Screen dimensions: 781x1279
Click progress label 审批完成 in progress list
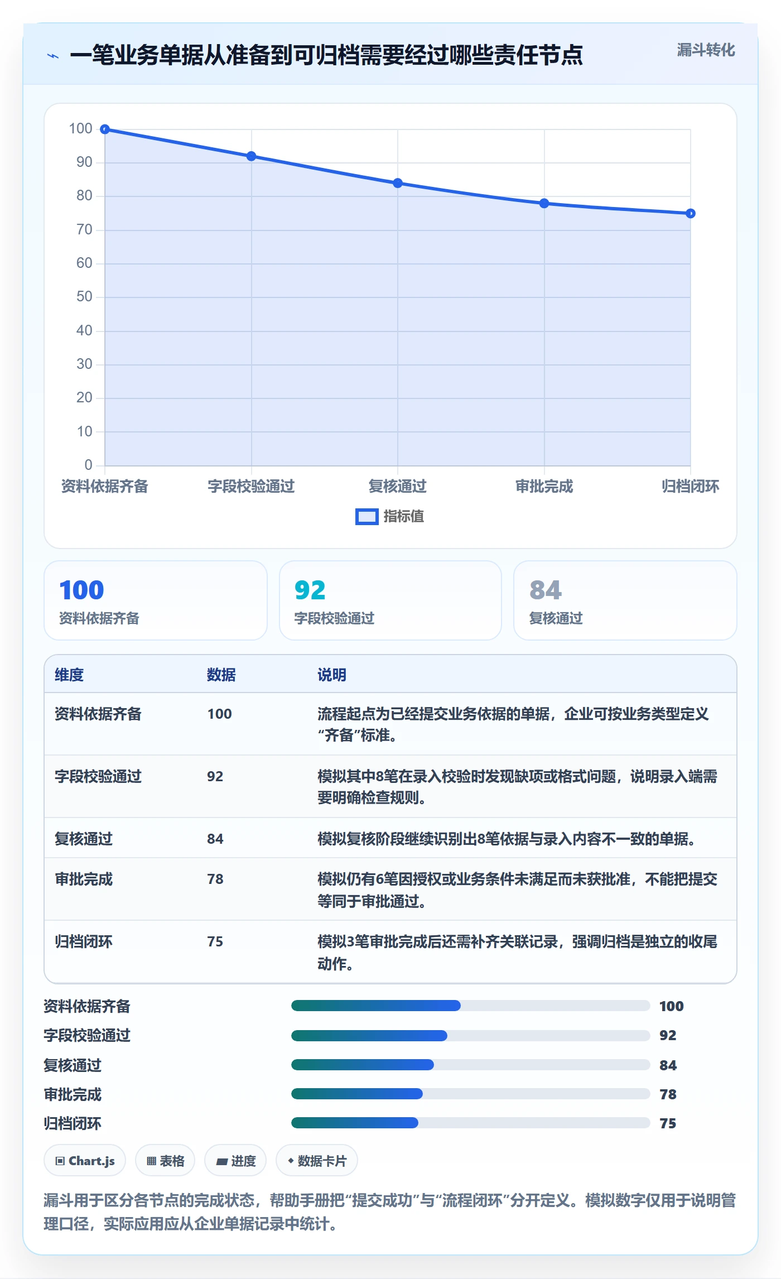coord(73,1095)
